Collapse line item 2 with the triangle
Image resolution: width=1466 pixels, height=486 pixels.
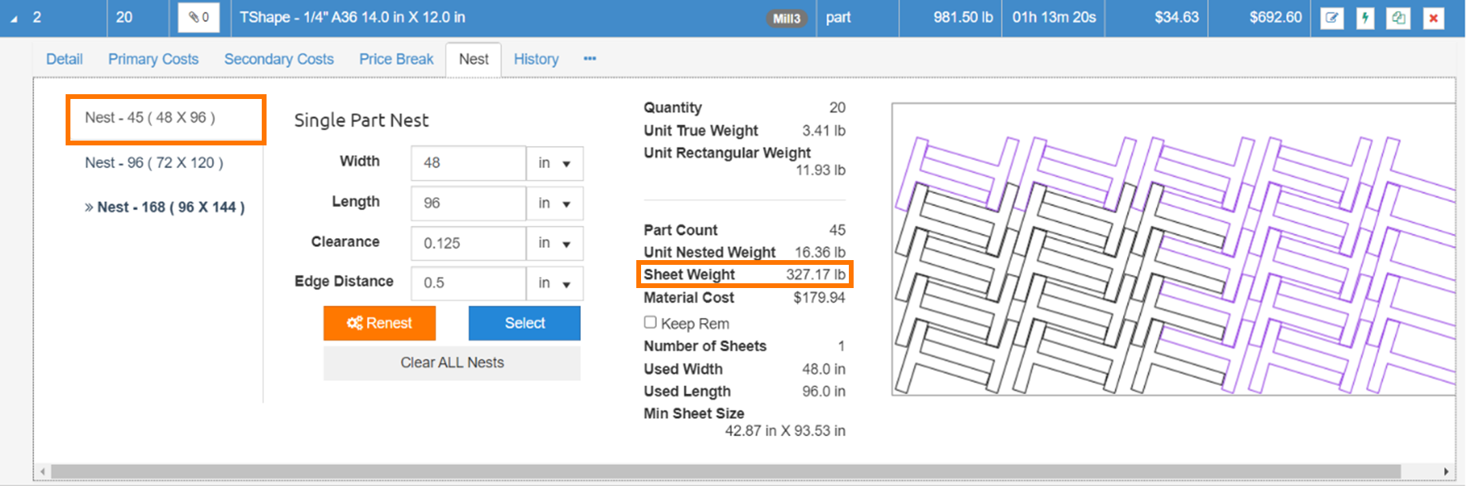click(x=14, y=18)
